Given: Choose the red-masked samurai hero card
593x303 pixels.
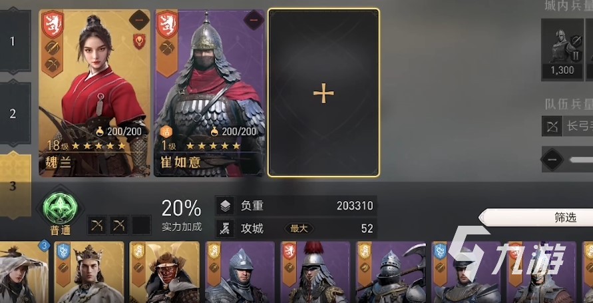Looking at the screenshot, I should pyautogui.click(x=164, y=272).
